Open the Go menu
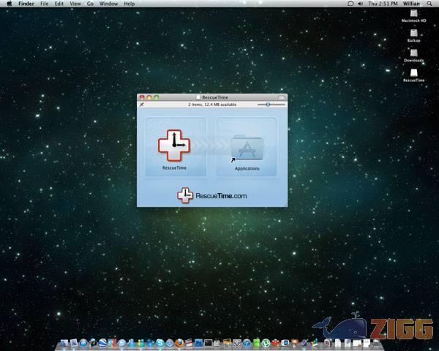 tap(90, 4)
